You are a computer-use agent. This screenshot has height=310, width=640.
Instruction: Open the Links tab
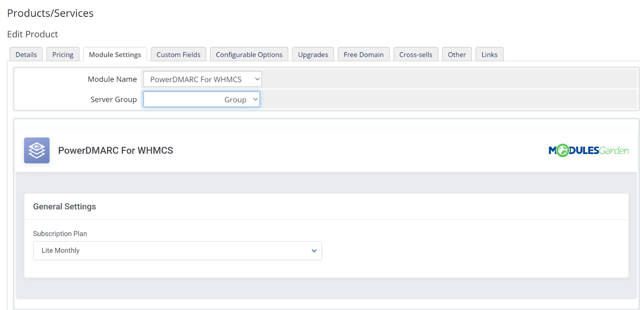click(x=489, y=54)
